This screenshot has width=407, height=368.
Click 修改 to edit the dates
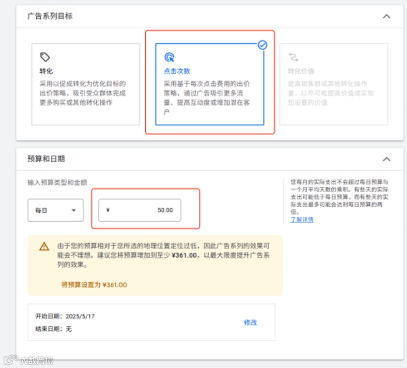(250, 322)
